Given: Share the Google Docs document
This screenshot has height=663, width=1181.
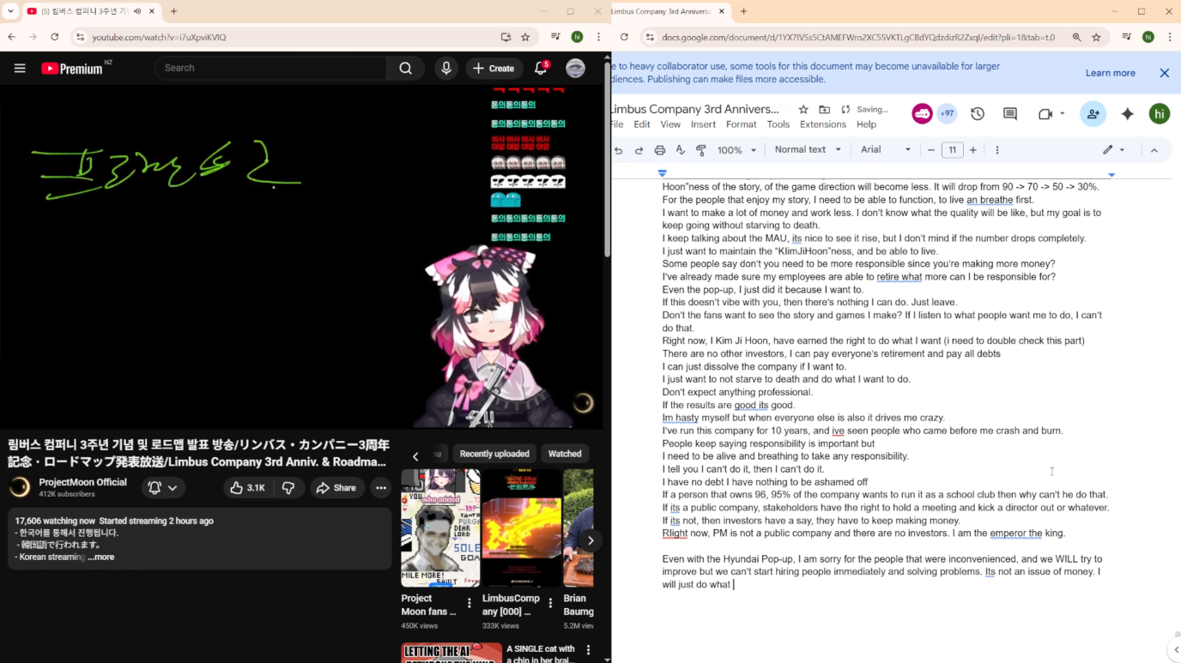Looking at the screenshot, I should point(1093,114).
